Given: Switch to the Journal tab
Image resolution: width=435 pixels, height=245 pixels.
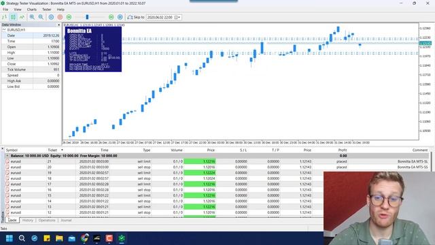Looking at the screenshot, I should click(66, 220).
